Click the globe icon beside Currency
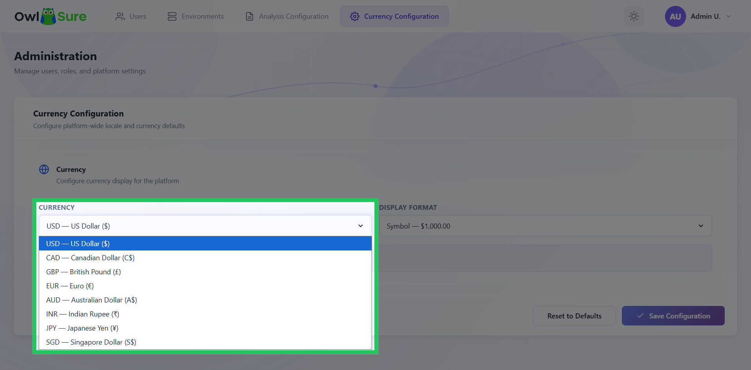 coord(44,169)
